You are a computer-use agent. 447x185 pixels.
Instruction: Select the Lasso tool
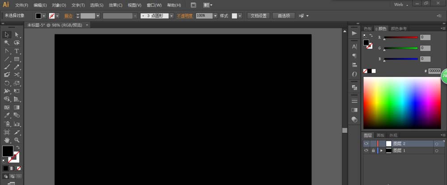point(17,43)
